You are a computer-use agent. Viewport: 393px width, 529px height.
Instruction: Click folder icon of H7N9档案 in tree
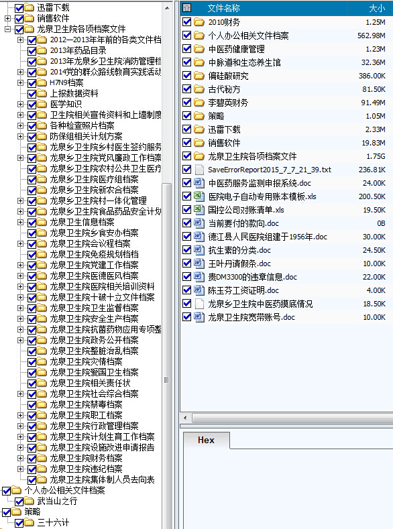[x=42, y=82]
